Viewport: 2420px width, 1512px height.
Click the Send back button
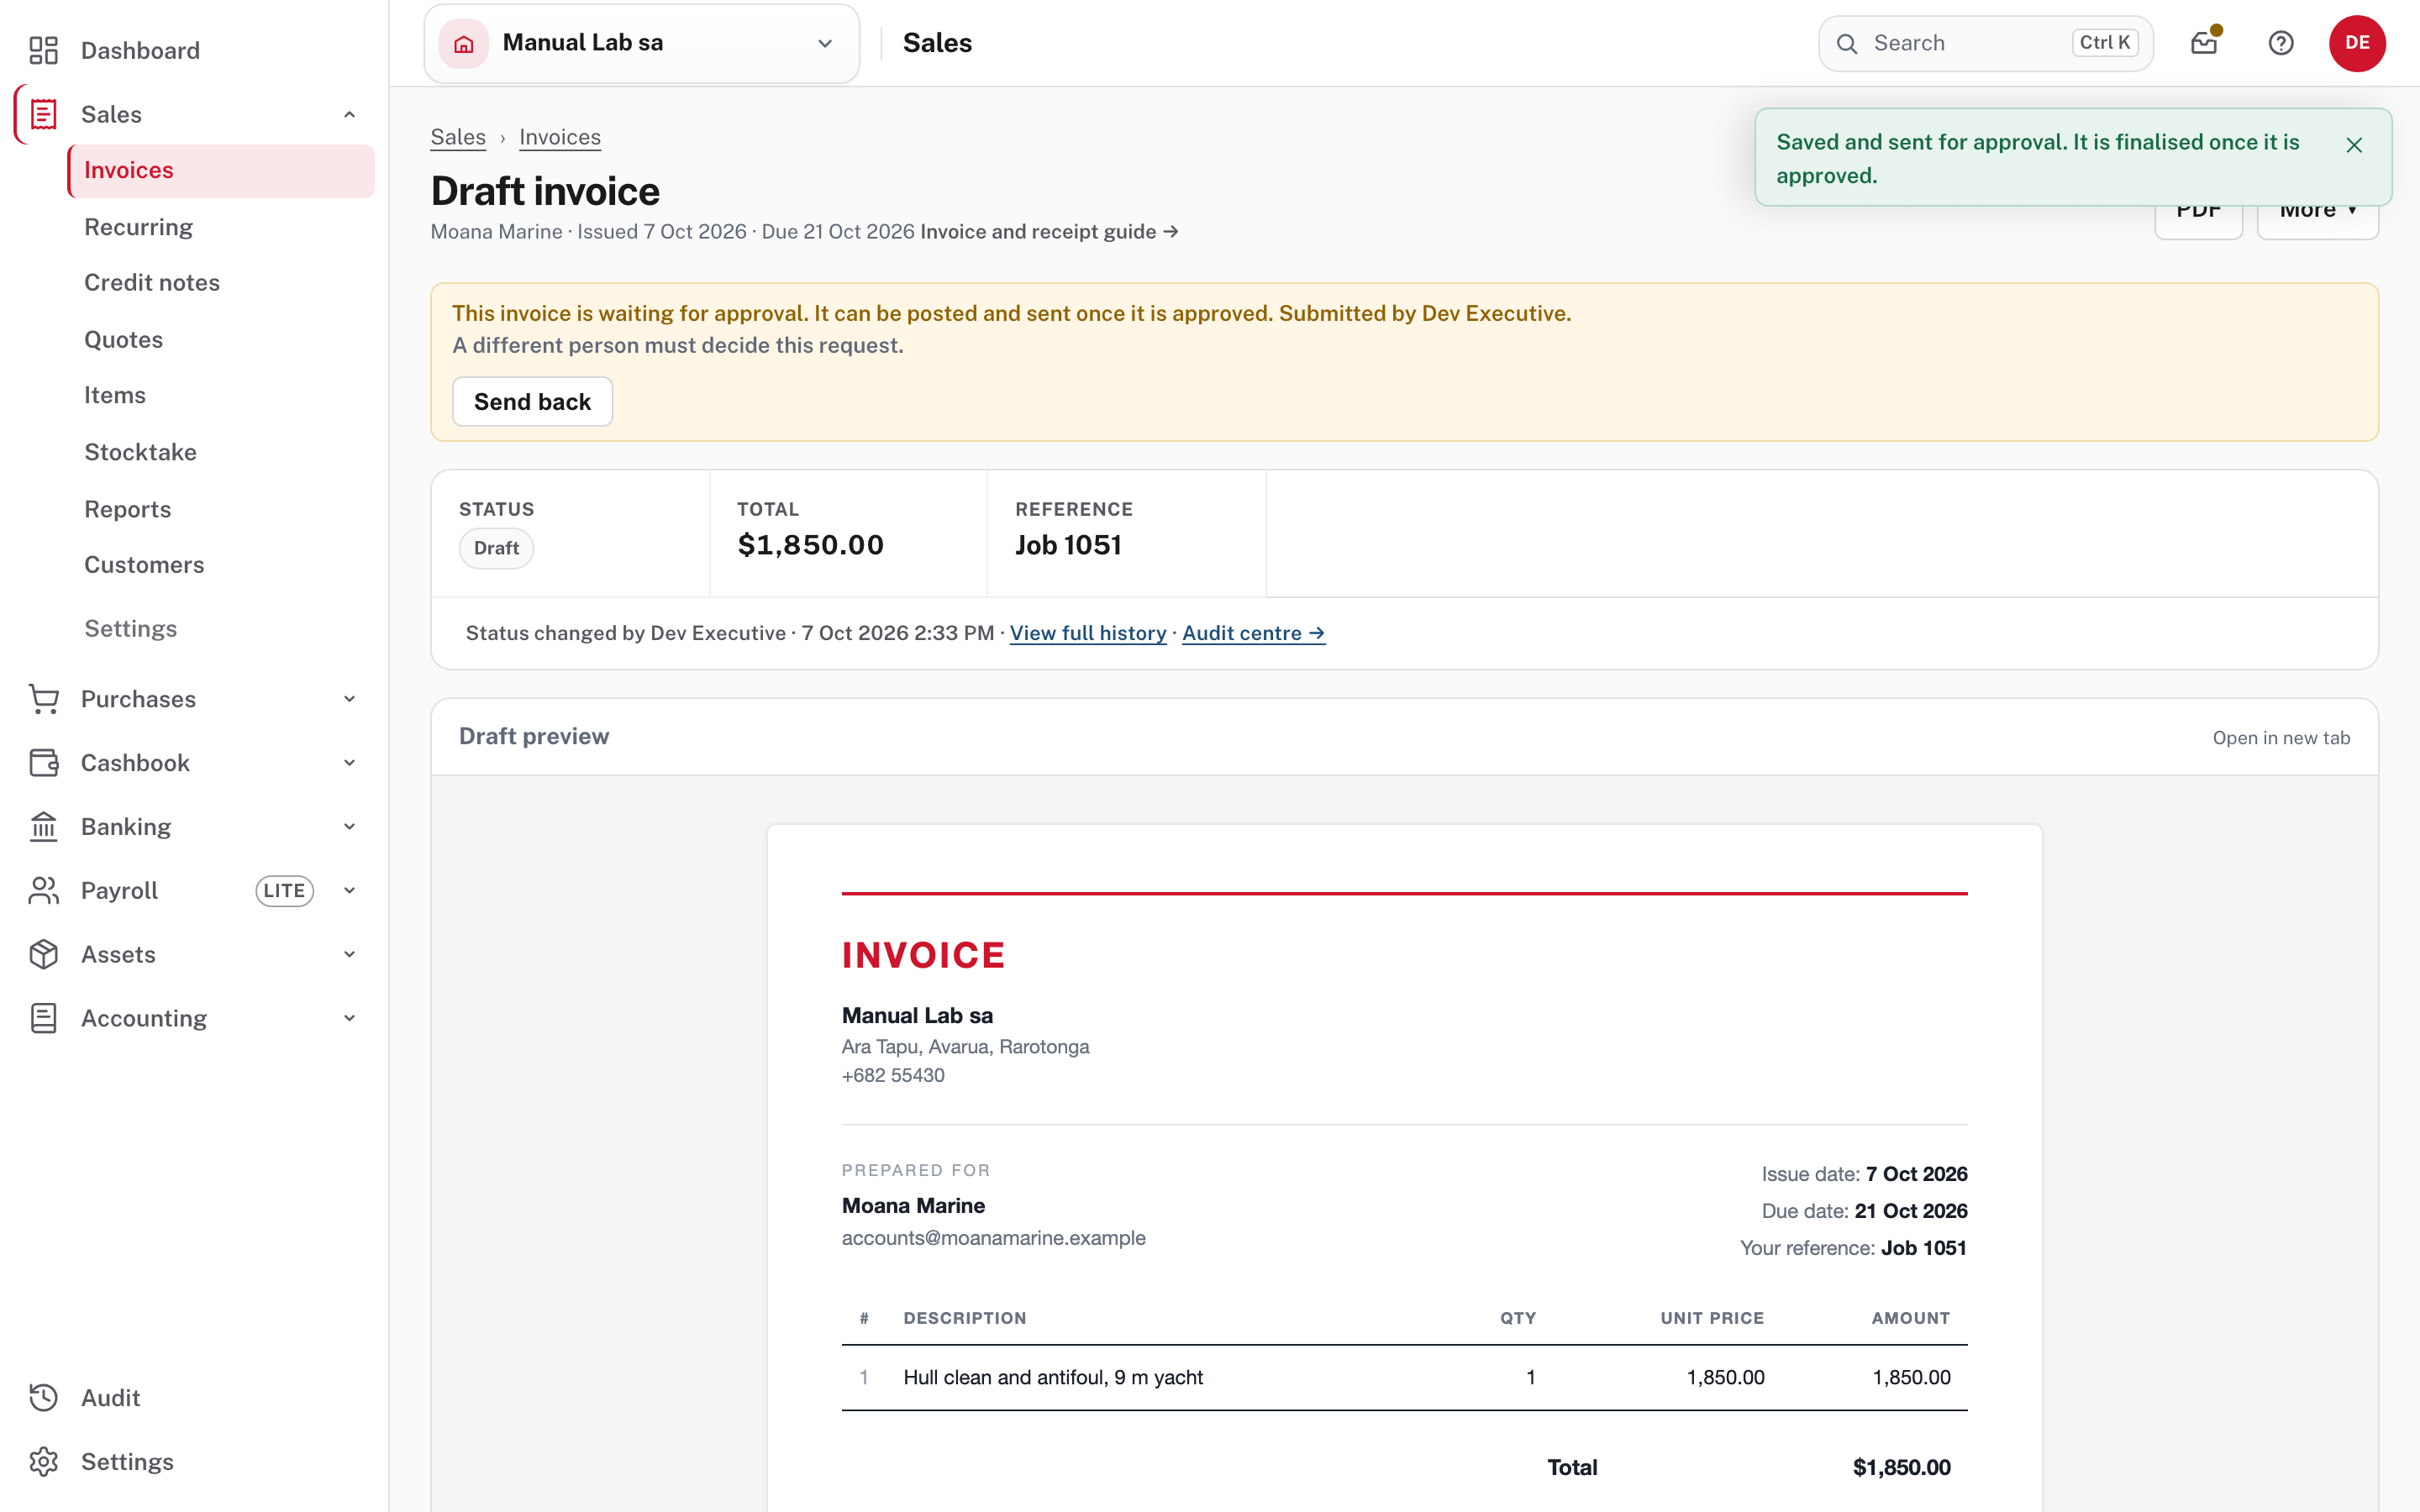(532, 401)
